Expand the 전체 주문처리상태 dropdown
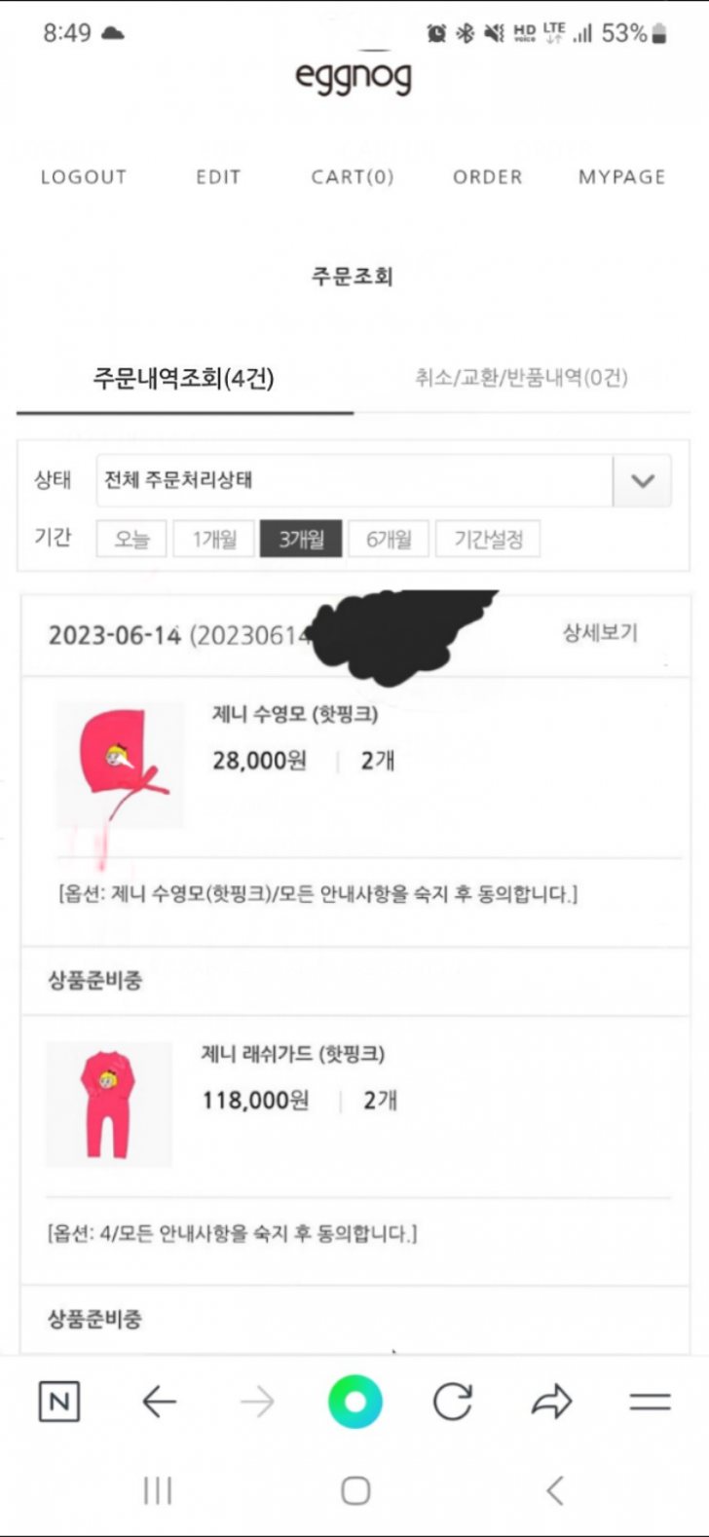709x1537 pixels. coord(354,480)
